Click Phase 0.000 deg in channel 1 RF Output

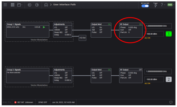pos(128,27)
